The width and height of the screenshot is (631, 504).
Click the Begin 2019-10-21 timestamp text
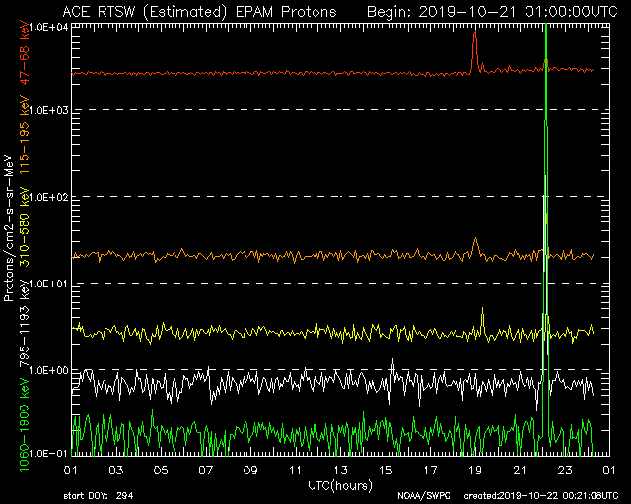pyautogui.click(x=492, y=11)
